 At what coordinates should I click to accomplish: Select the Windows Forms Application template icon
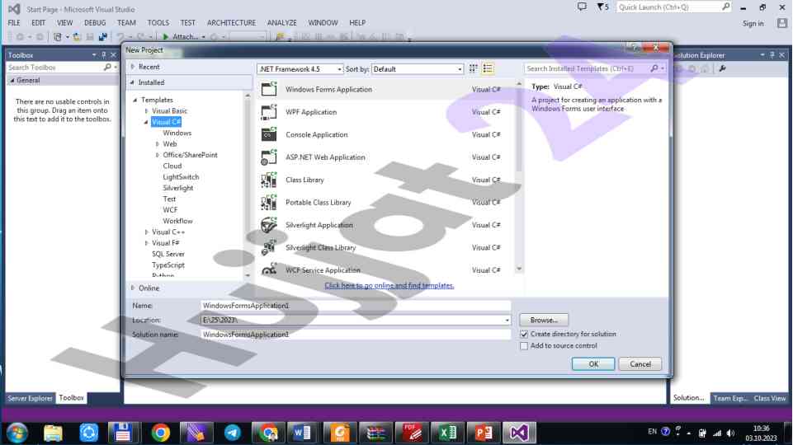click(268, 89)
